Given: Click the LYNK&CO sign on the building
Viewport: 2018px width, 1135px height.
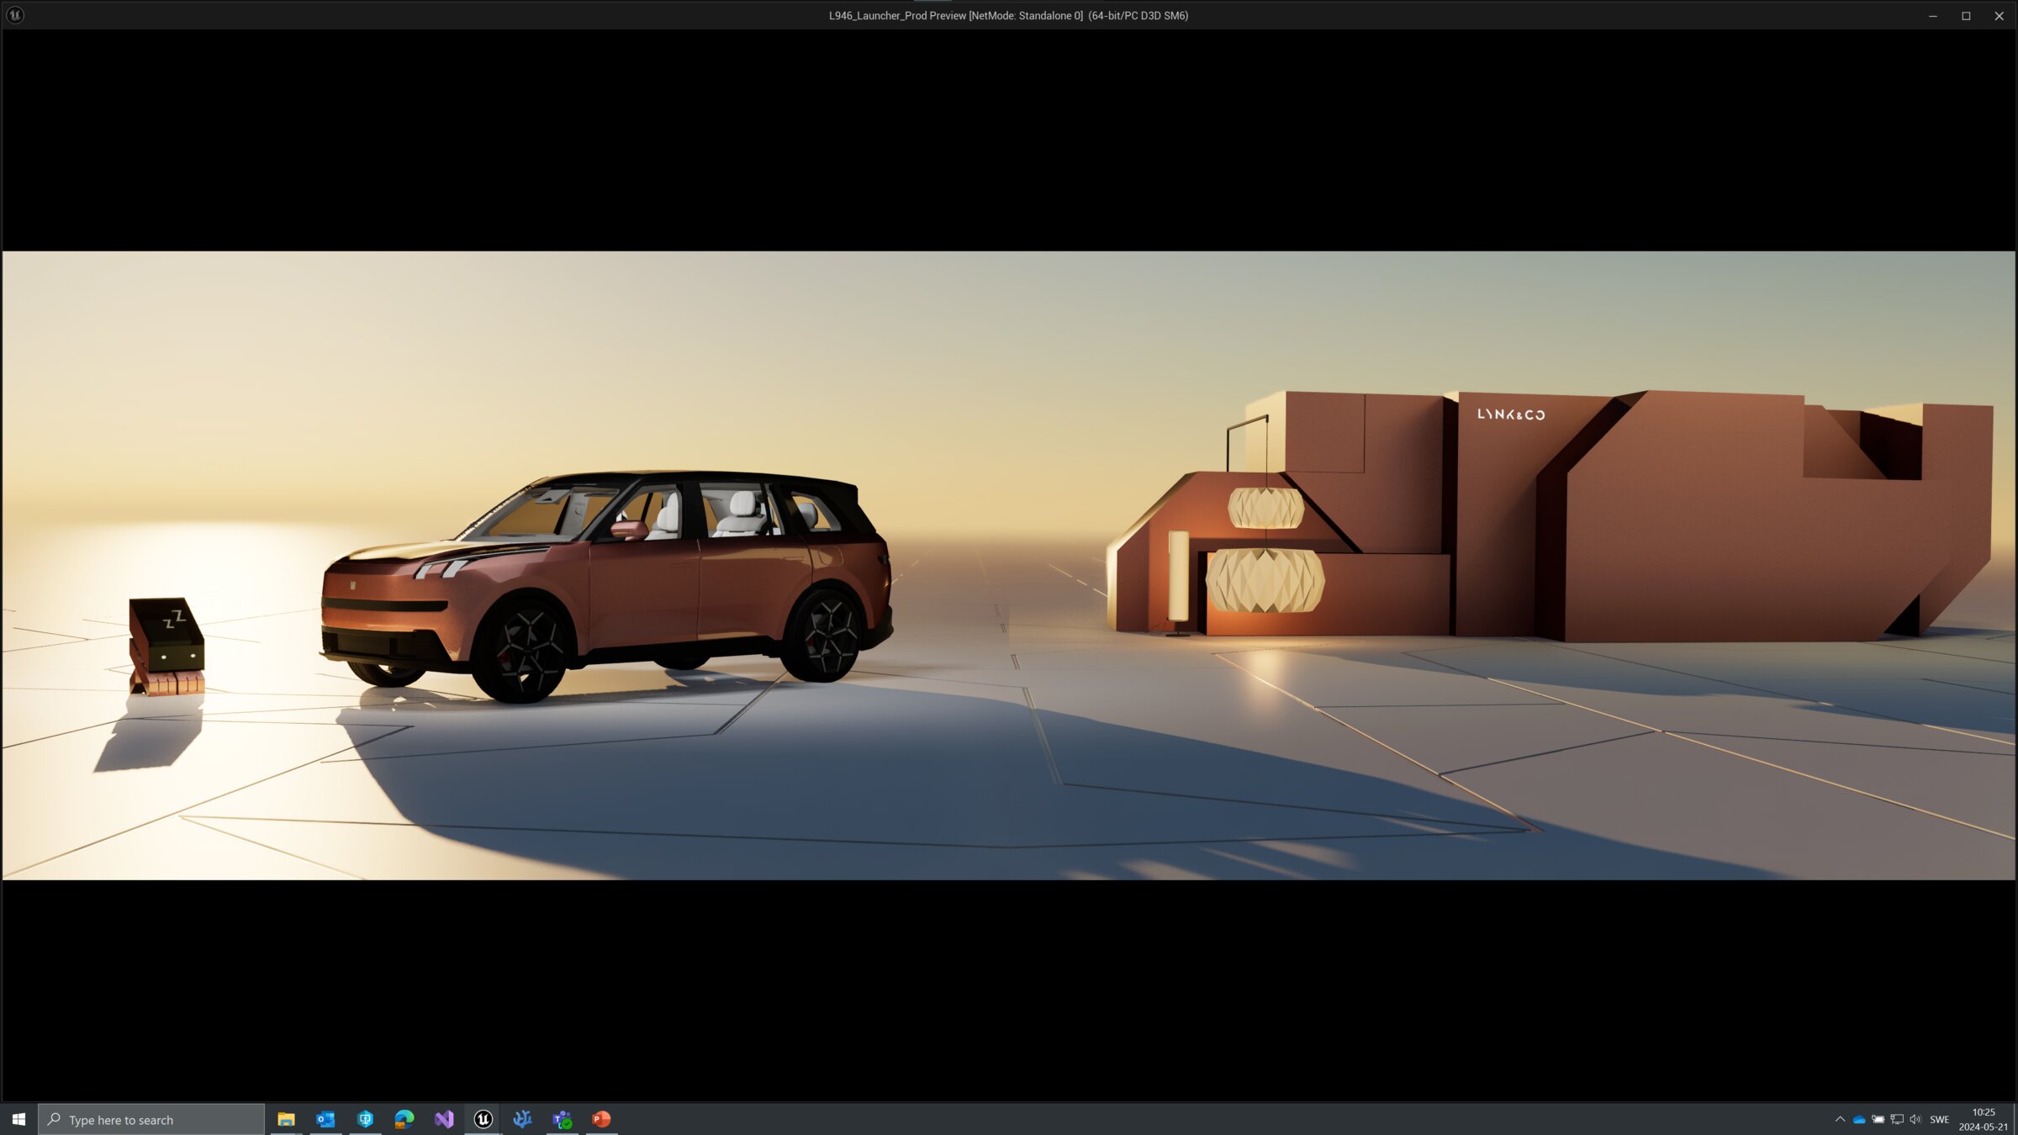Looking at the screenshot, I should [1511, 414].
